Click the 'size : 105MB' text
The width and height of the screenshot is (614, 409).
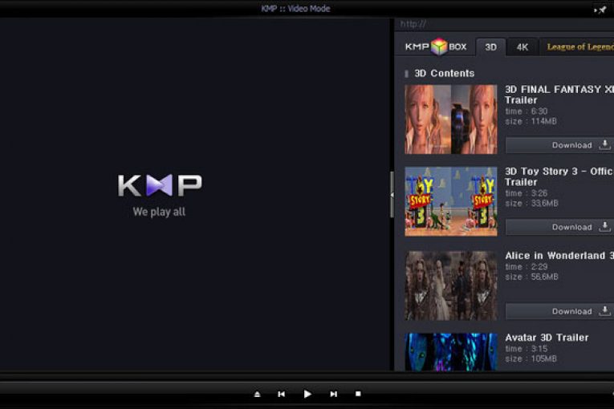[x=531, y=359]
